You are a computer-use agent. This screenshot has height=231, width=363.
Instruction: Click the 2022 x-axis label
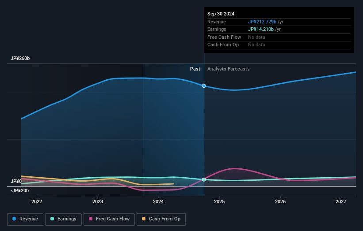(x=37, y=201)
